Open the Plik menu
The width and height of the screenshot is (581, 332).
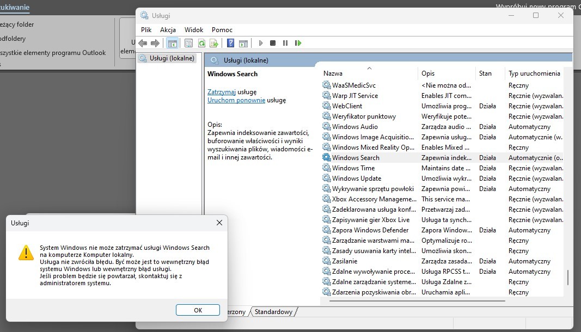146,29
